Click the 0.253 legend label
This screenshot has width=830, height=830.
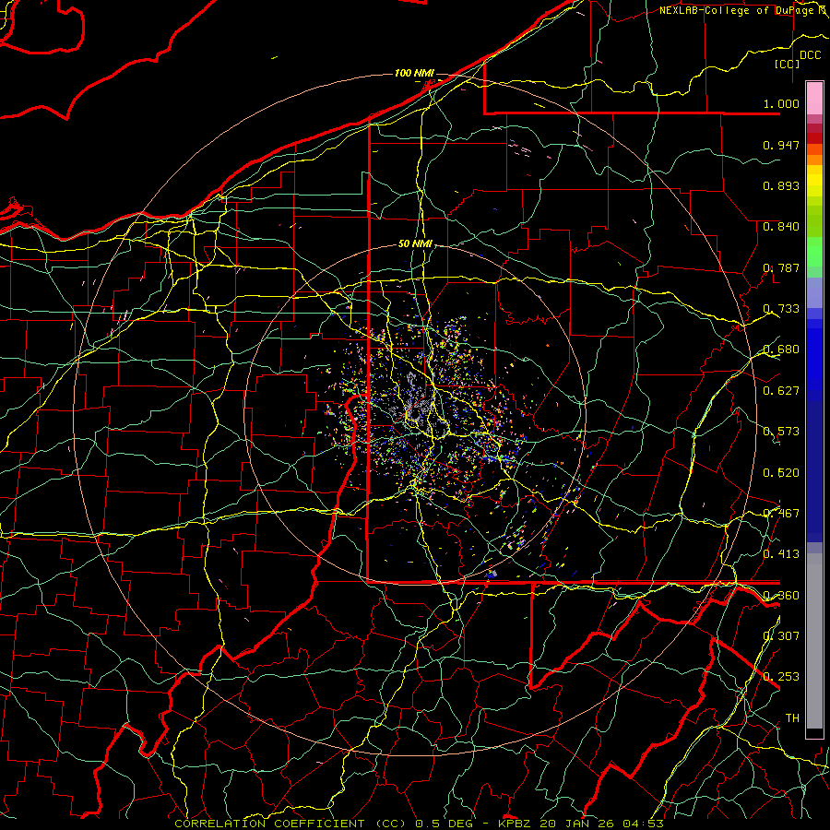click(781, 677)
